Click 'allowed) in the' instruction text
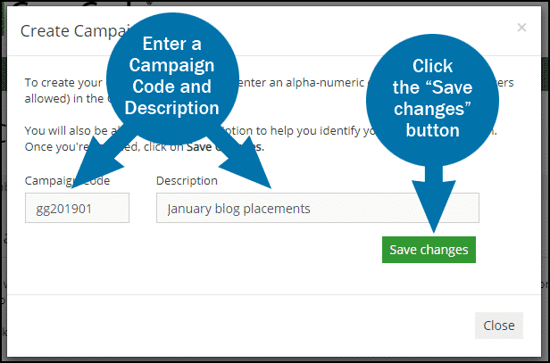This screenshot has width=550, height=363. coord(64,98)
